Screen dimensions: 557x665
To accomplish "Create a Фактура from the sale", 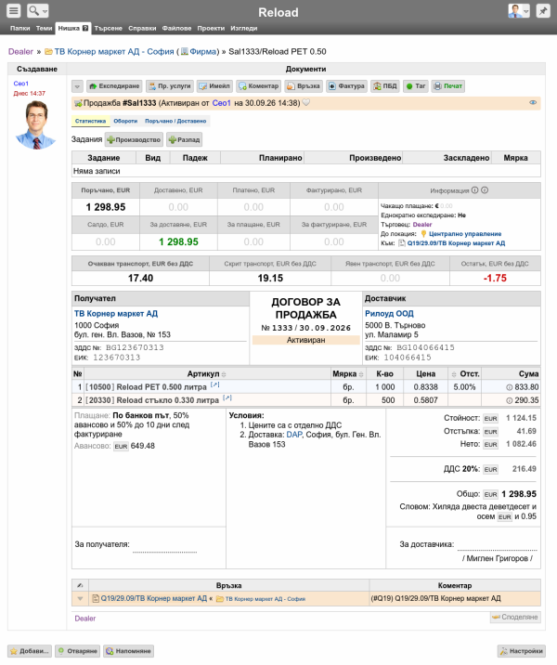I will pyautogui.click(x=346, y=86).
